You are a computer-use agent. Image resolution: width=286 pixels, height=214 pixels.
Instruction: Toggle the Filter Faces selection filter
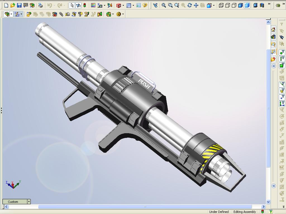[282, 65]
